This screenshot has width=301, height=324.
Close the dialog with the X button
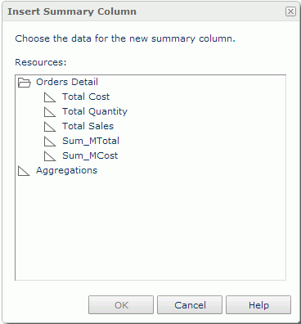pyautogui.click(x=290, y=11)
